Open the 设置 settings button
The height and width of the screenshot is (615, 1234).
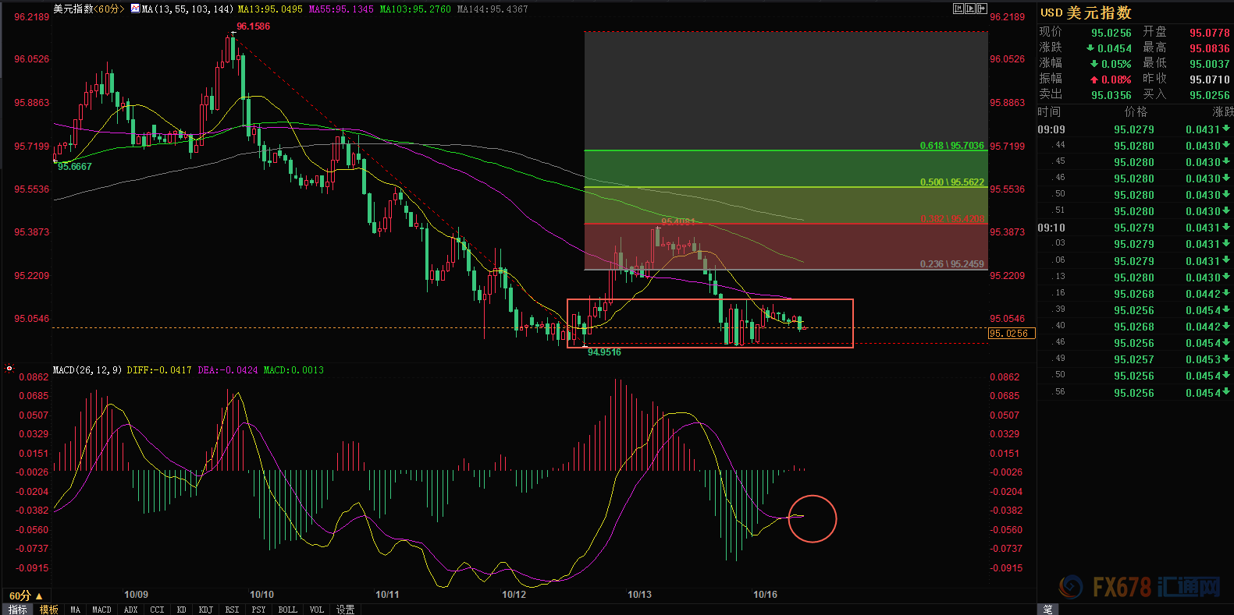(345, 610)
